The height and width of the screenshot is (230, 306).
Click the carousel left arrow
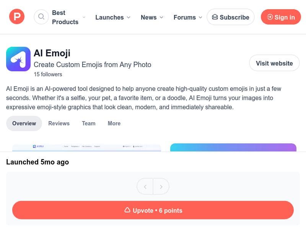coord(145,186)
